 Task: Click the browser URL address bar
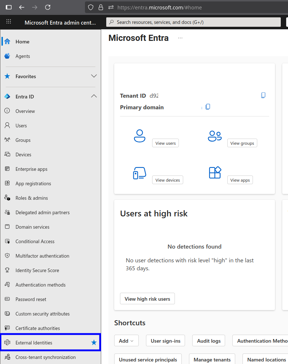click(187, 8)
